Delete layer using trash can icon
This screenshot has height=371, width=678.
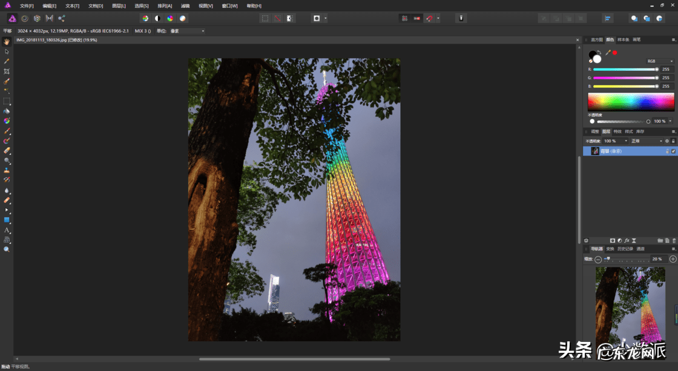tap(674, 240)
